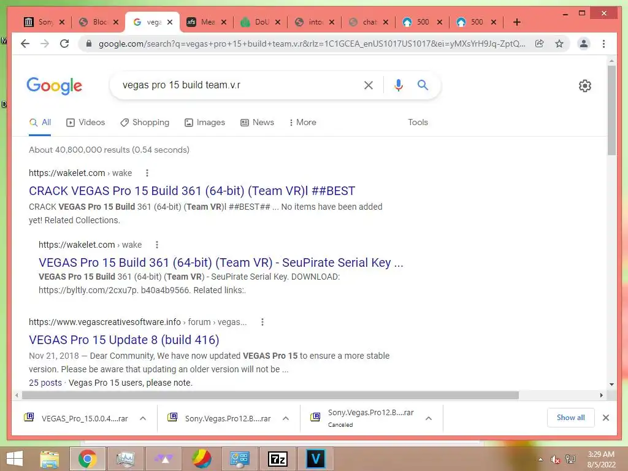Click the vertical page scrollbar thumb
Viewport: 628px width, 471px height.
tap(611, 110)
